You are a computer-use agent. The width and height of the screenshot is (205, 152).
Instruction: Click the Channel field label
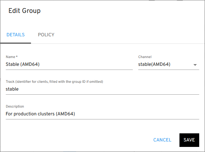[x=145, y=57]
